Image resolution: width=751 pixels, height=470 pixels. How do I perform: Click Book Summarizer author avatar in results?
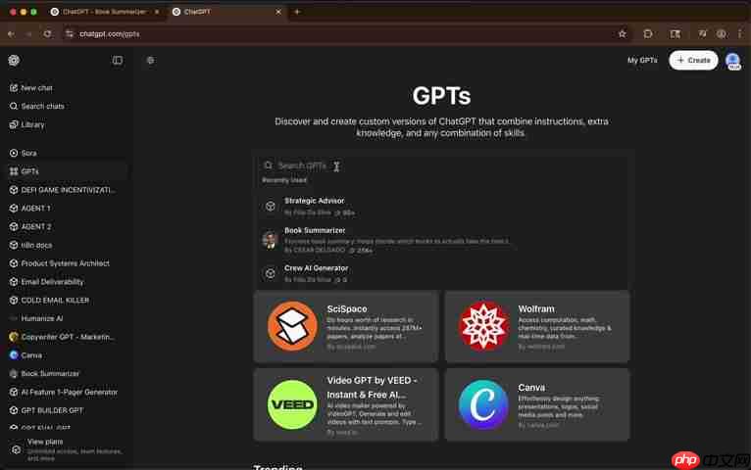[x=270, y=240]
